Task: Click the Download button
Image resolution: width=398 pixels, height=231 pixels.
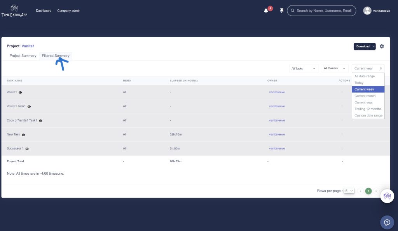Action: click(x=364, y=46)
